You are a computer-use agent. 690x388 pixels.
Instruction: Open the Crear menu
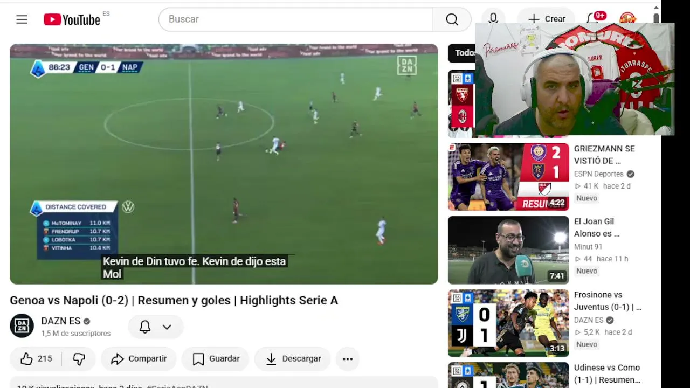547,19
